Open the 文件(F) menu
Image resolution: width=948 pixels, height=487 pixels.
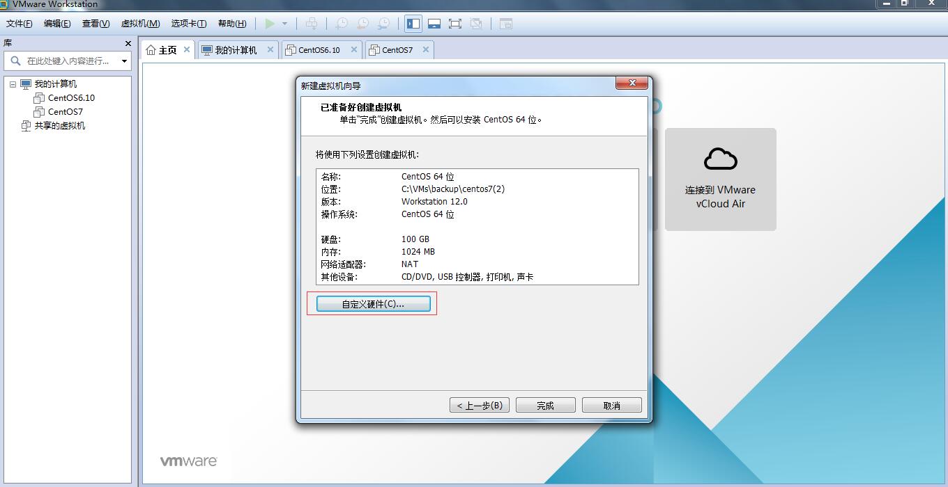pyautogui.click(x=20, y=24)
